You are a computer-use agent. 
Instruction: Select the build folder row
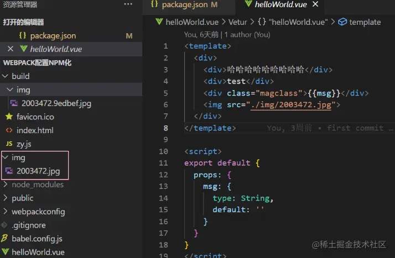coord(71,76)
